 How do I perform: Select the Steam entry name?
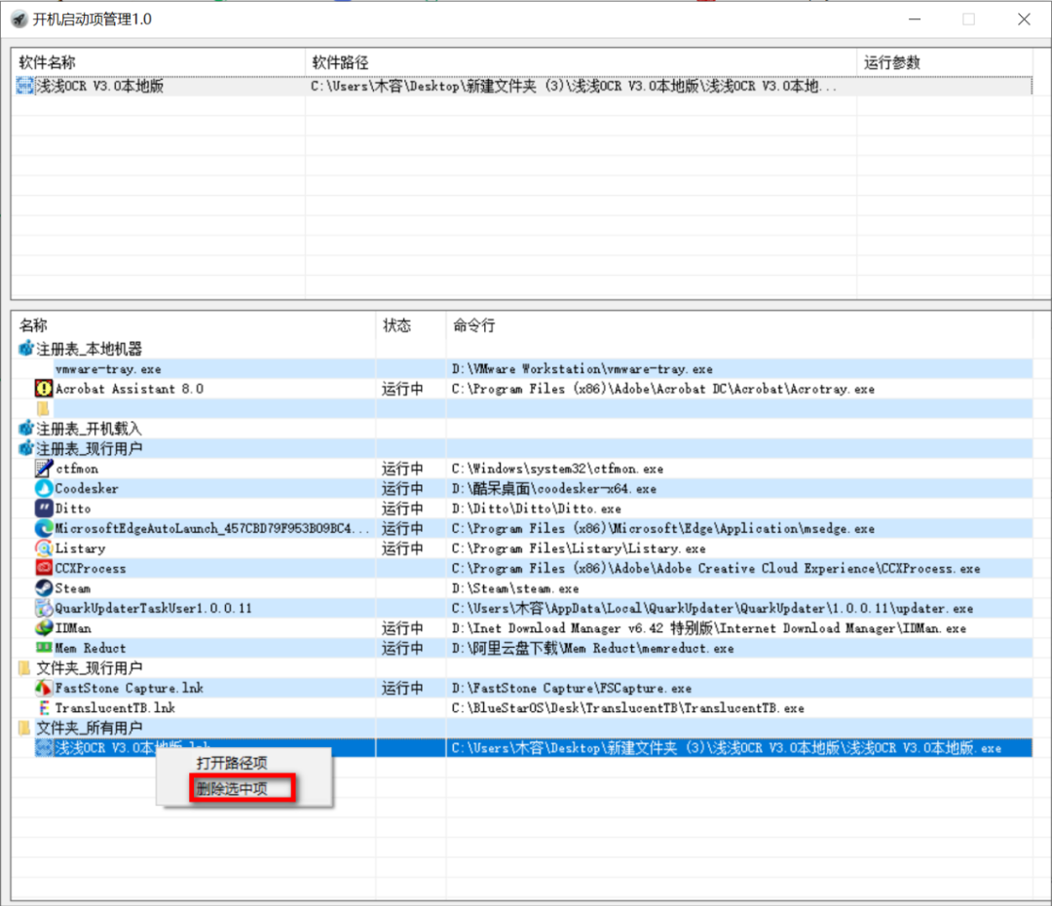click(x=73, y=587)
